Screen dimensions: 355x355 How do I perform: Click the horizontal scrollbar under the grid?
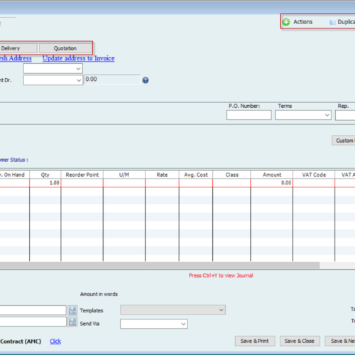(160, 266)
